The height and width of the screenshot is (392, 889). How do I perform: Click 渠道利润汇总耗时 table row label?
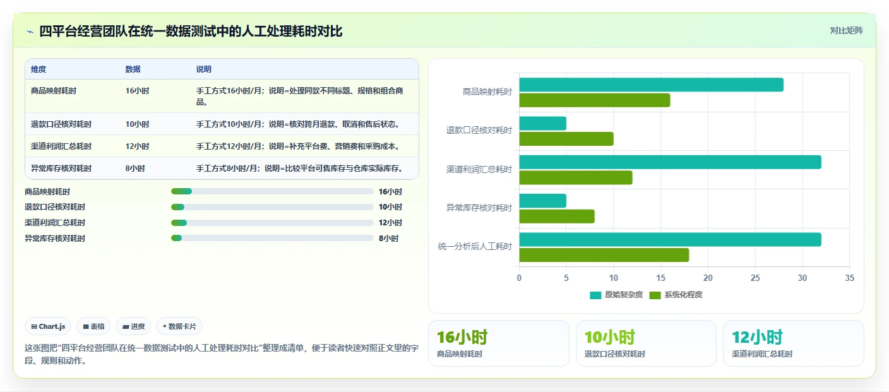61,146
